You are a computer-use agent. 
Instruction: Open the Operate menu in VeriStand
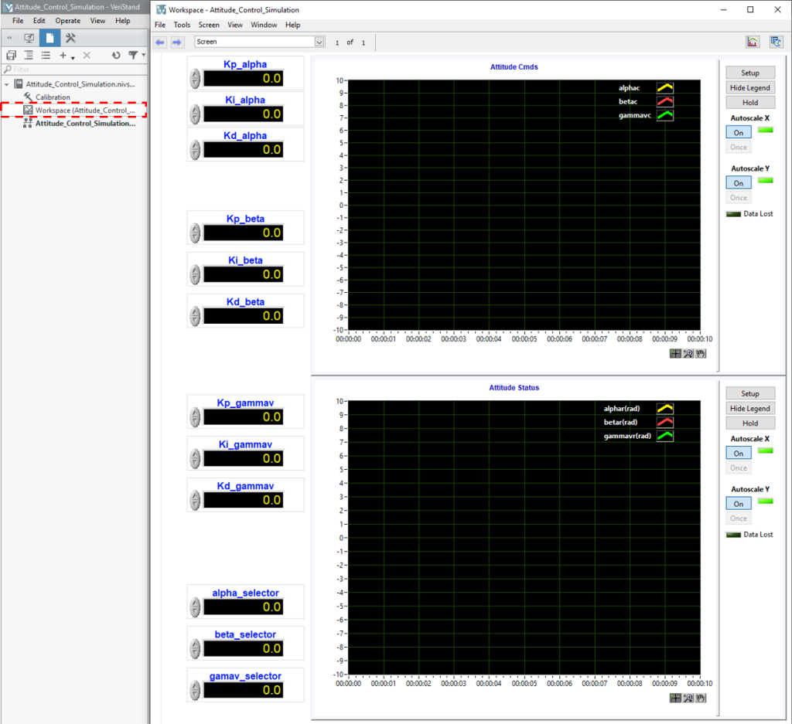point(68,21)
